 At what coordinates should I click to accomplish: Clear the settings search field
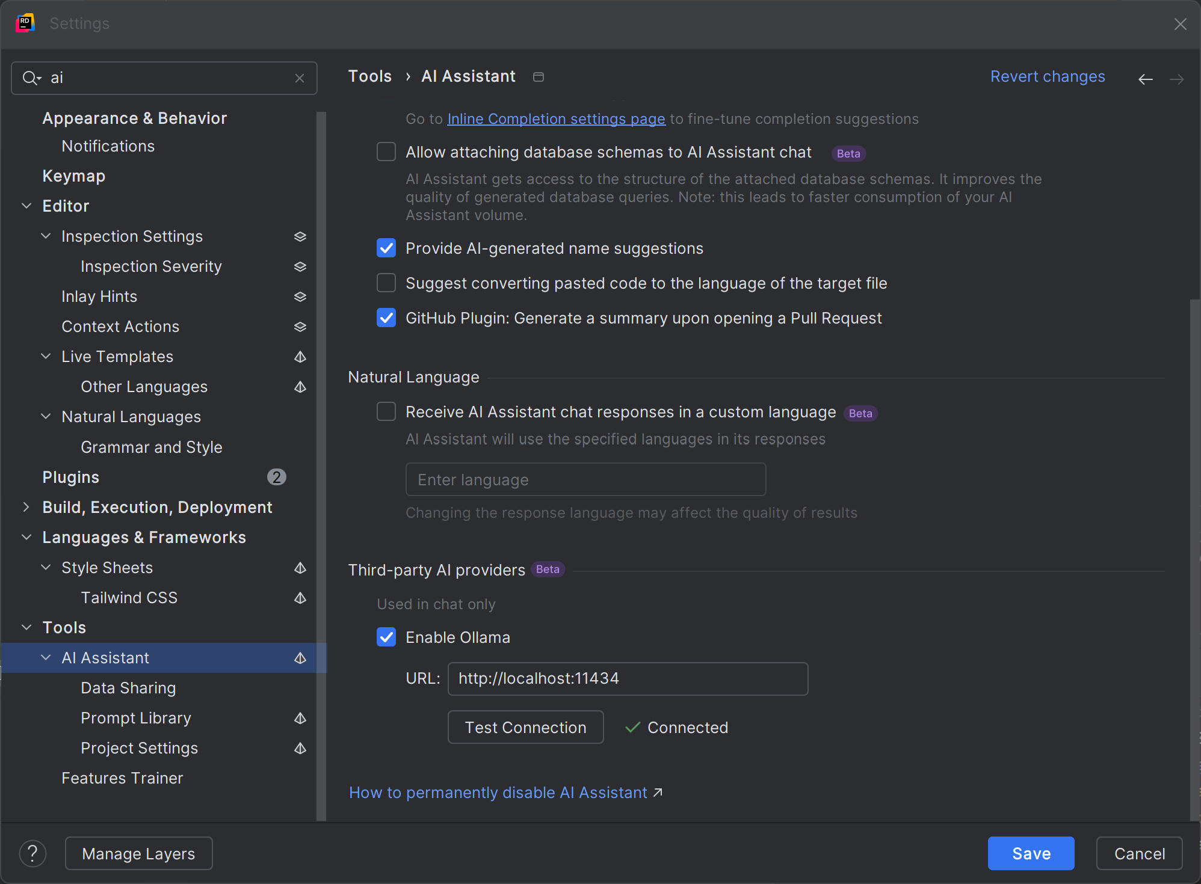(300, 78)
